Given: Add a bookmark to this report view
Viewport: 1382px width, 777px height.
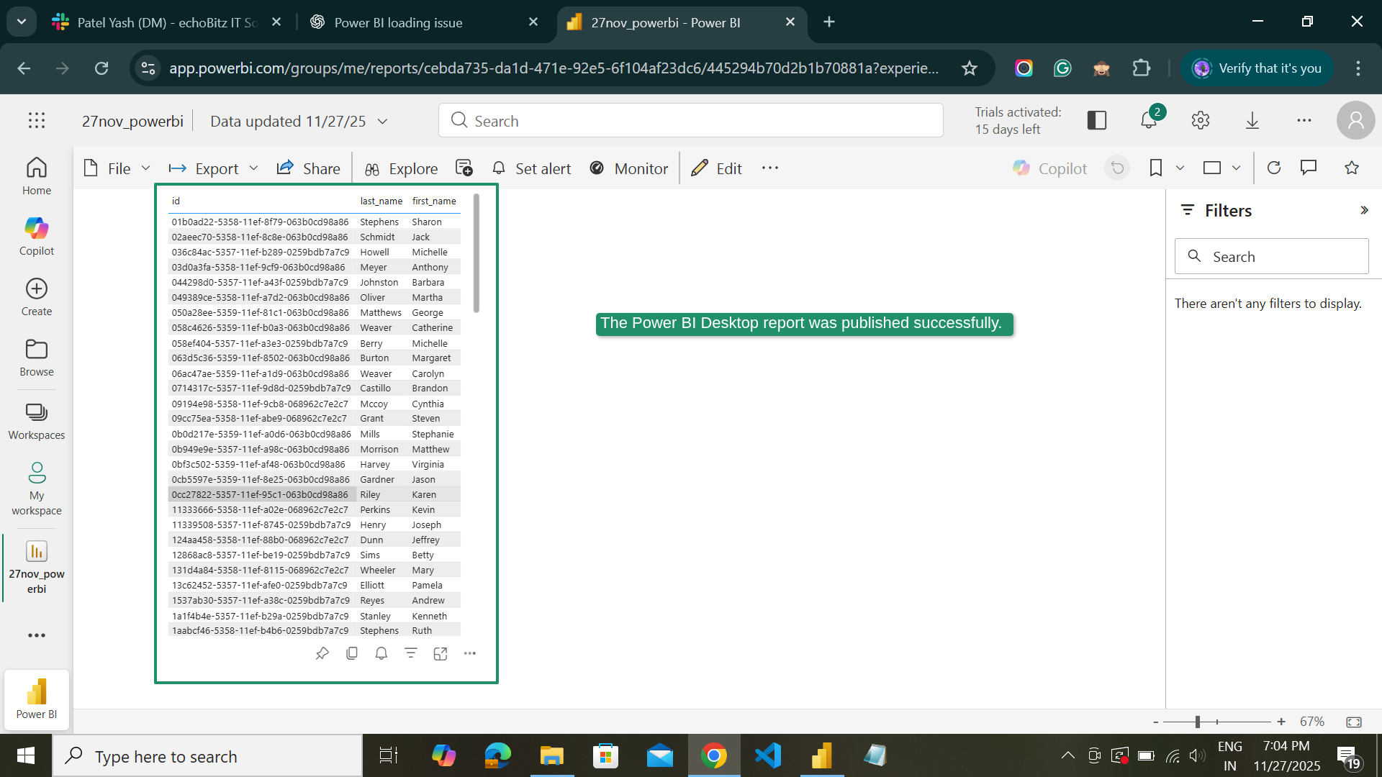Looking at the screenshot, I should (1155, 168).
